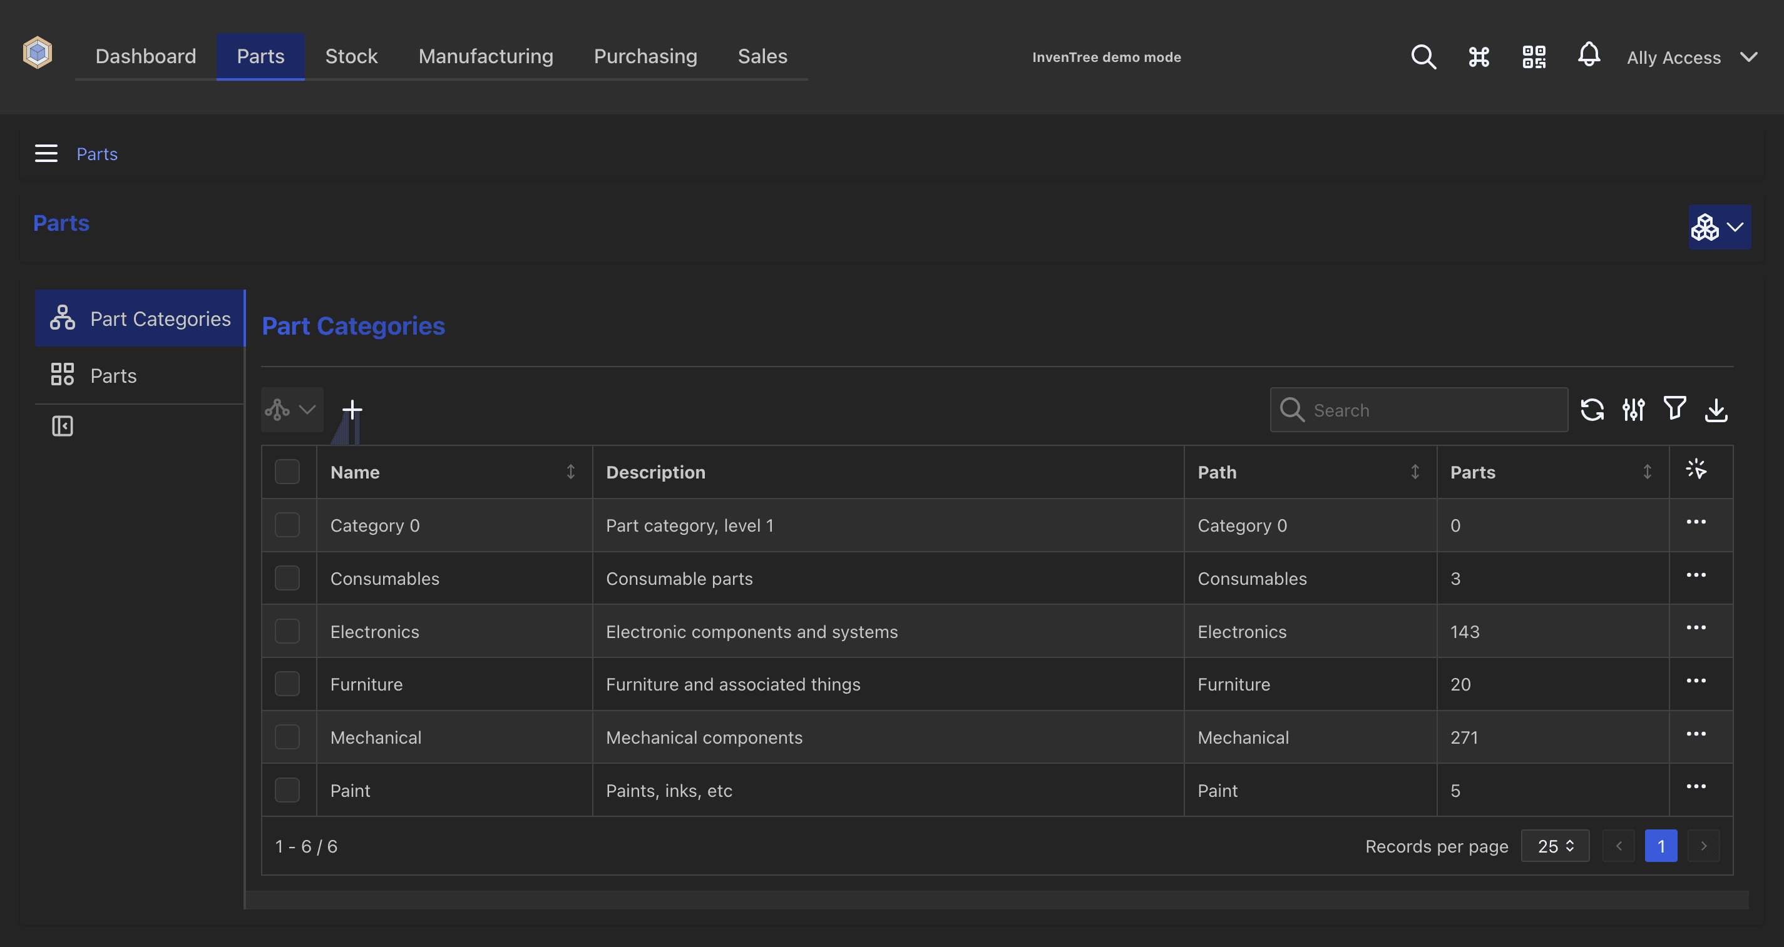Switch to the Purchasing tab
Image resolution: width=1784 pixels, height=947 pixels.
tap(645, 56)
